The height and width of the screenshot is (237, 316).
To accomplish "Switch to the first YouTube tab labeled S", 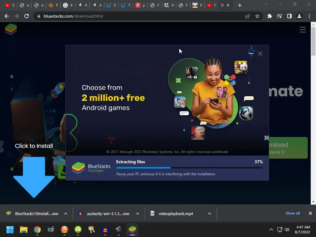I will tap(10, 5).
